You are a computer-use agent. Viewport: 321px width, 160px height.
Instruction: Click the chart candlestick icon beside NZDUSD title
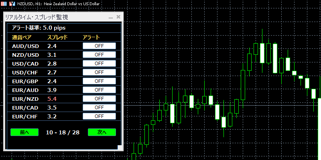(x=12, y=4)
